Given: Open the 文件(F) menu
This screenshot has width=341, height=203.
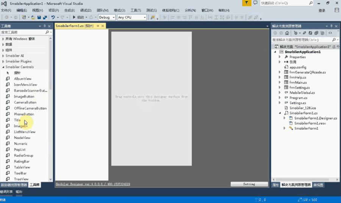Looking at the screenshot, I should pyautogui.click(x=6, y=10).
